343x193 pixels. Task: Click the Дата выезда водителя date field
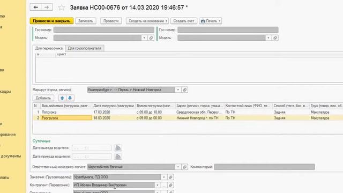coord(92,148)
